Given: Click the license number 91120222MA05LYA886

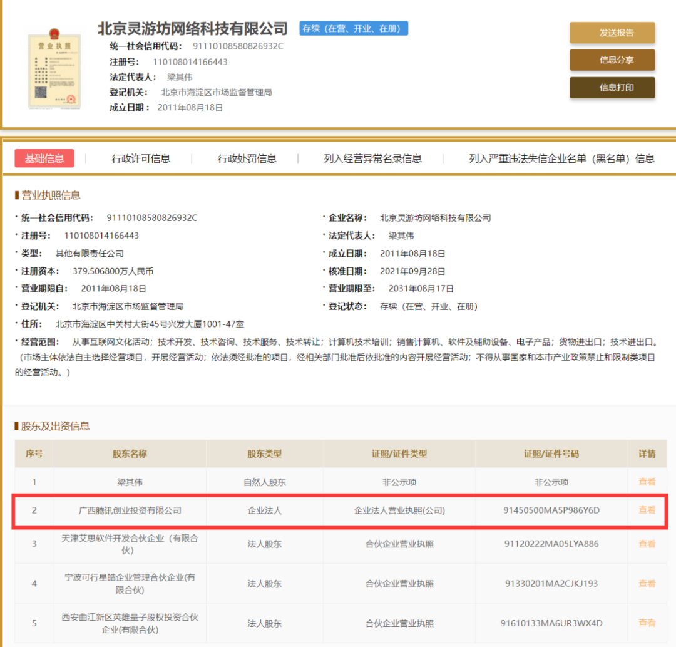Looking at the screenshot, I should coord(551,544).
